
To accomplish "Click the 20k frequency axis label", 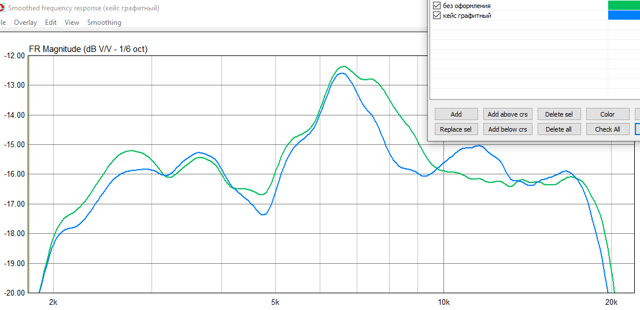I will [611, 302].
